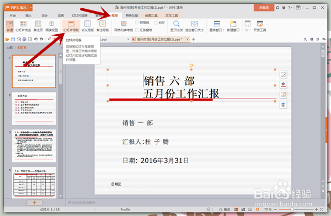Click the Open folder icon in quick toolbar
Viewport: 331px width, 216px height.
[x=7, y=39]
